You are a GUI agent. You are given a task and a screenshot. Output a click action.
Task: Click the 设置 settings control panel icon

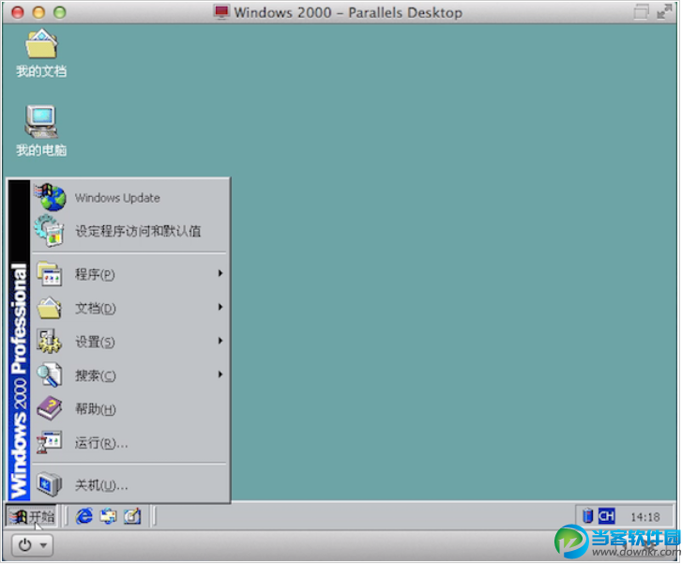(49, 342)
